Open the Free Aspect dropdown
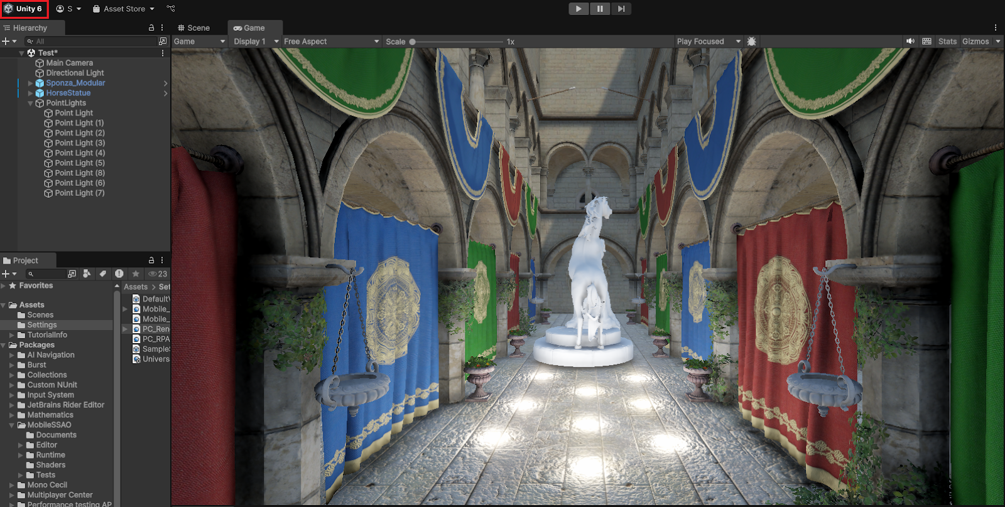Screen dimensions: 1005x507 [x=332, y=41]
